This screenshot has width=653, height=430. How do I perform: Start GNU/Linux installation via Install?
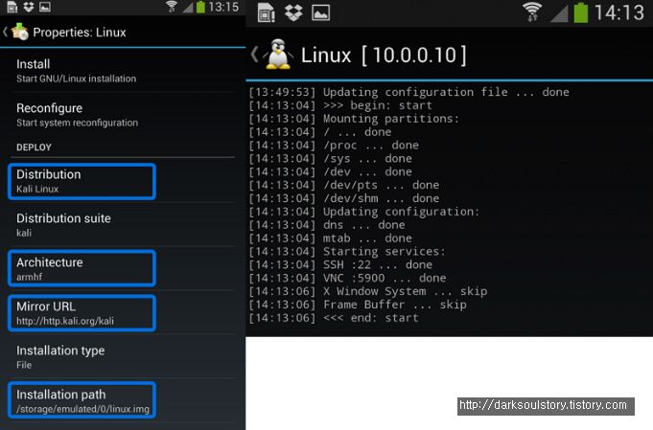pyautogui.click(x=123, y=71)
